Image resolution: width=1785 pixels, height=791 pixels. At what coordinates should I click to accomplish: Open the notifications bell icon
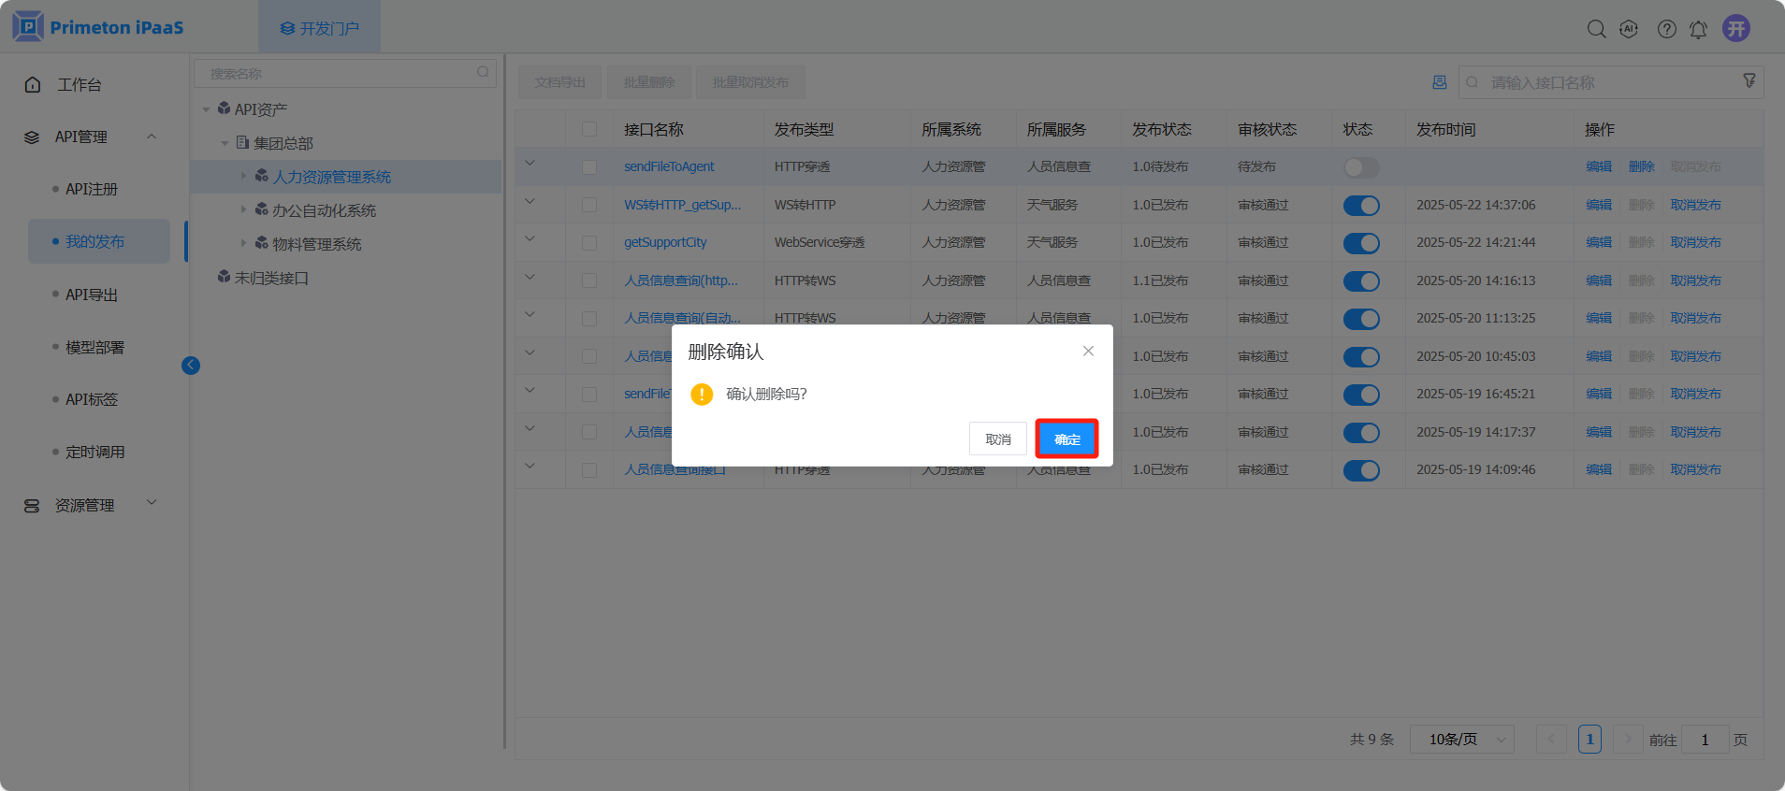(1698, 30)
